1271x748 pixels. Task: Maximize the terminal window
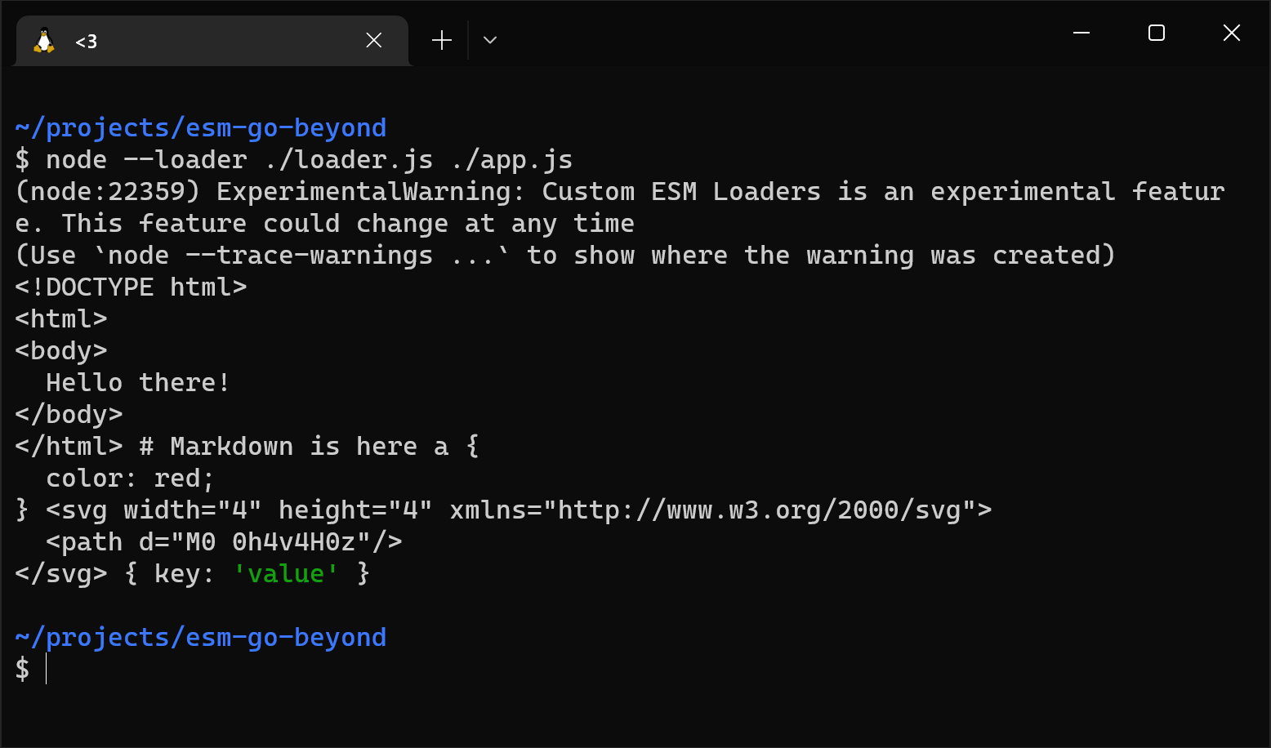1156,33
